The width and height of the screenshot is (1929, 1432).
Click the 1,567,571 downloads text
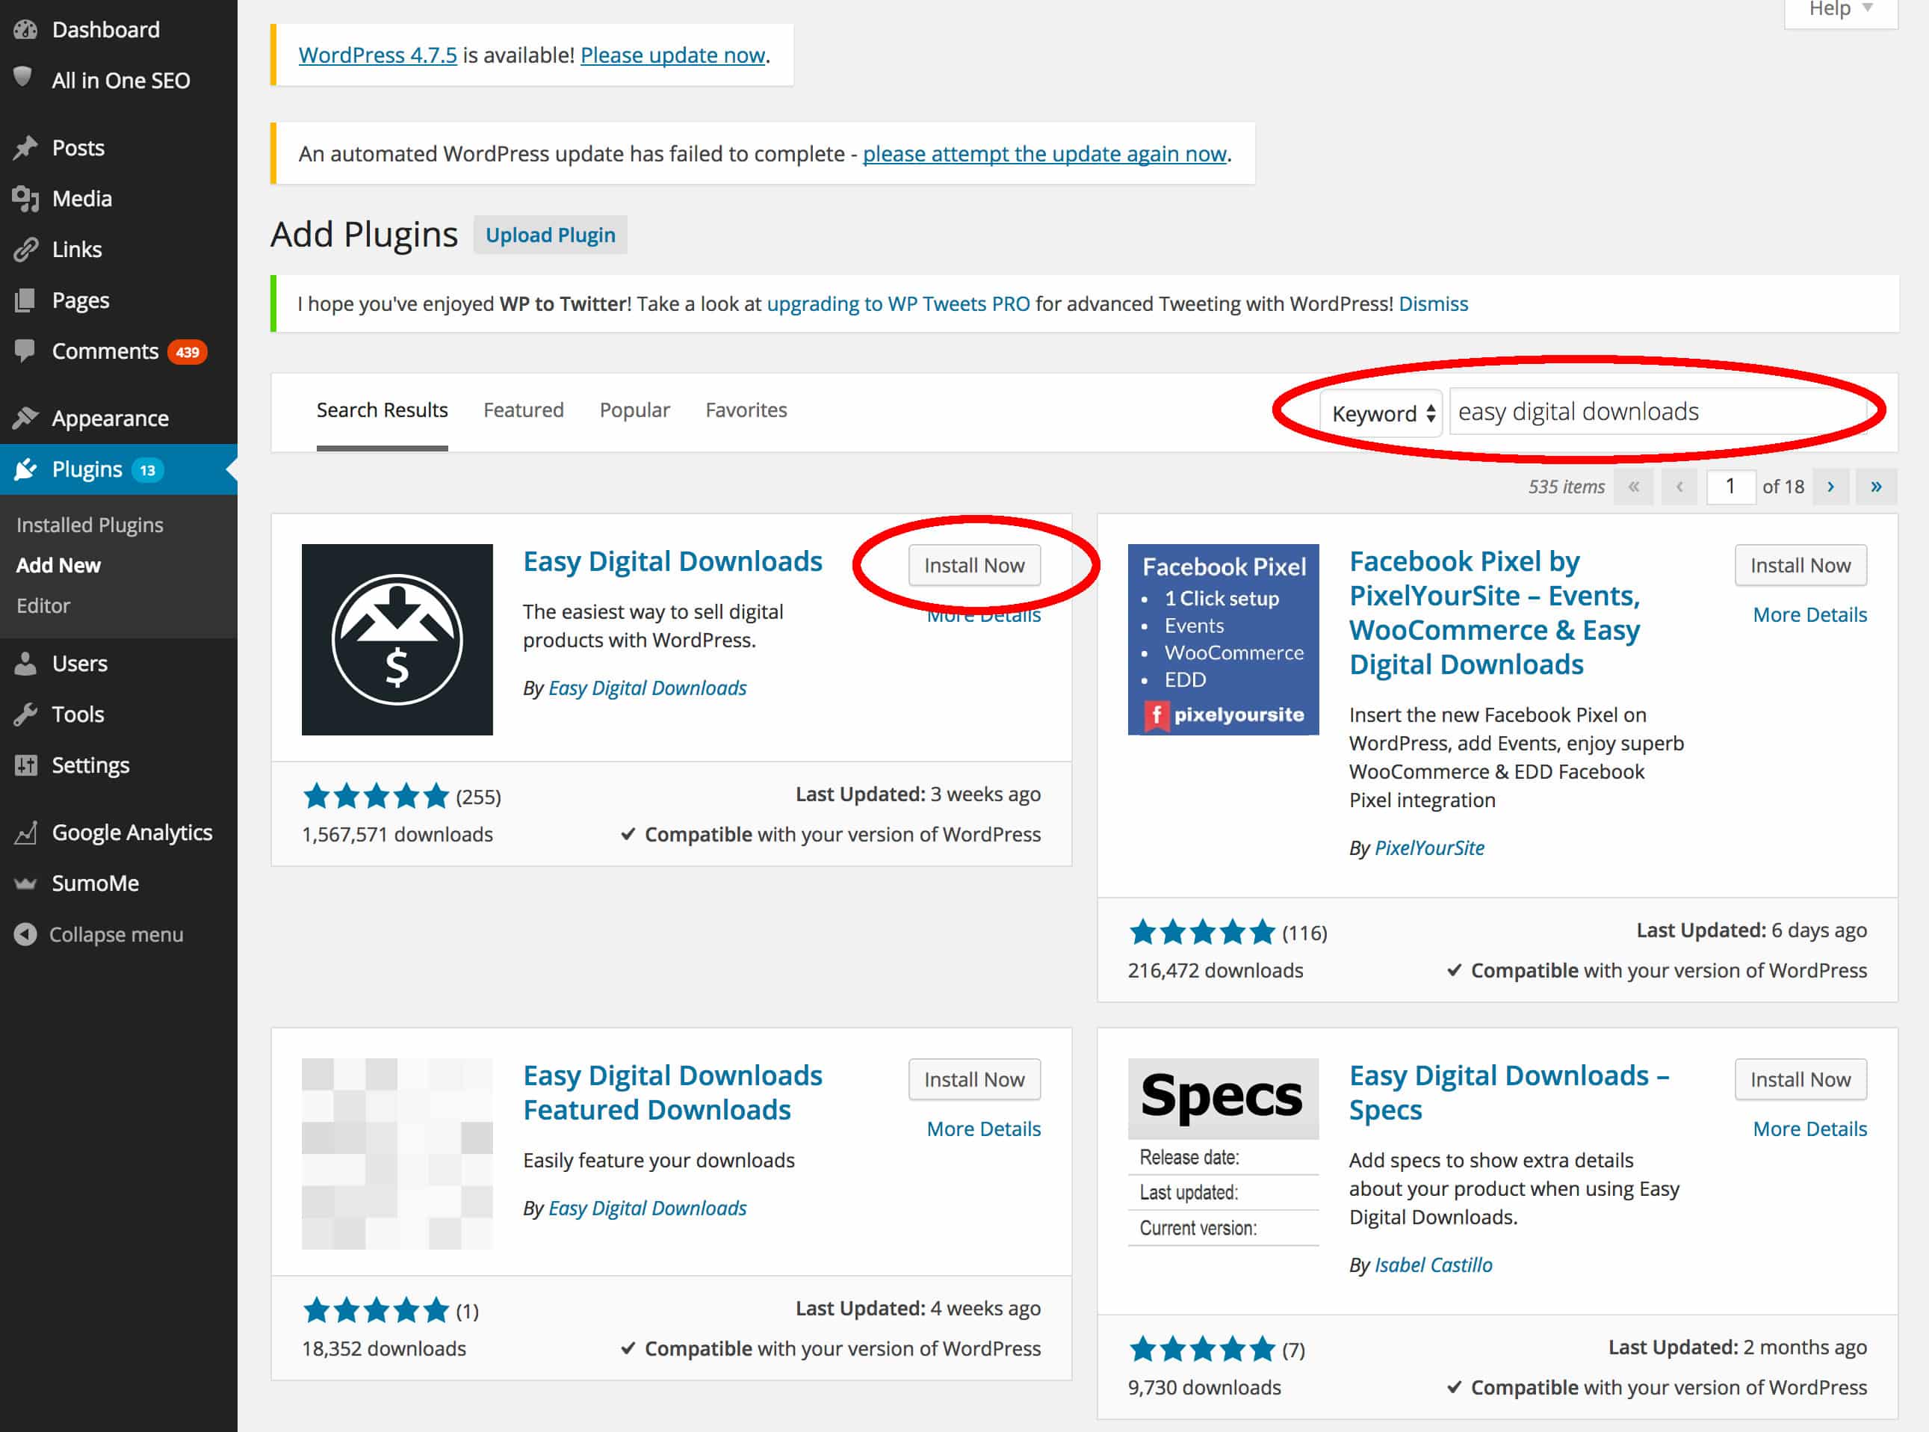coord(397,834)
